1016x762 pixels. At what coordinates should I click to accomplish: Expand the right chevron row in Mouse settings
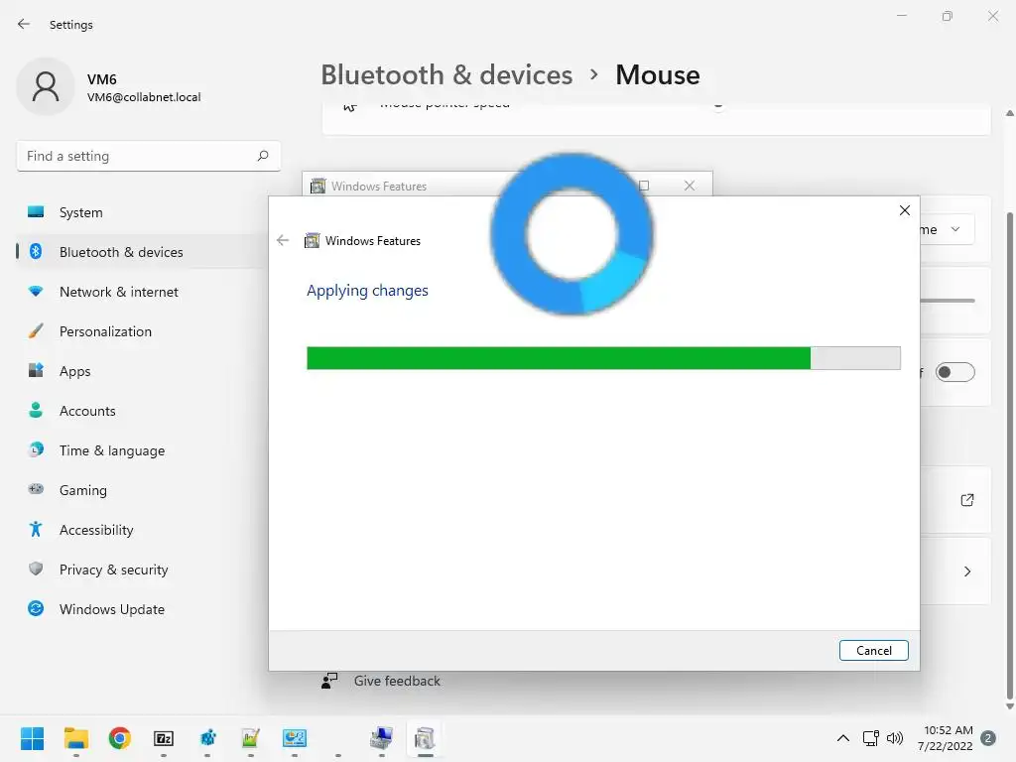966,571
